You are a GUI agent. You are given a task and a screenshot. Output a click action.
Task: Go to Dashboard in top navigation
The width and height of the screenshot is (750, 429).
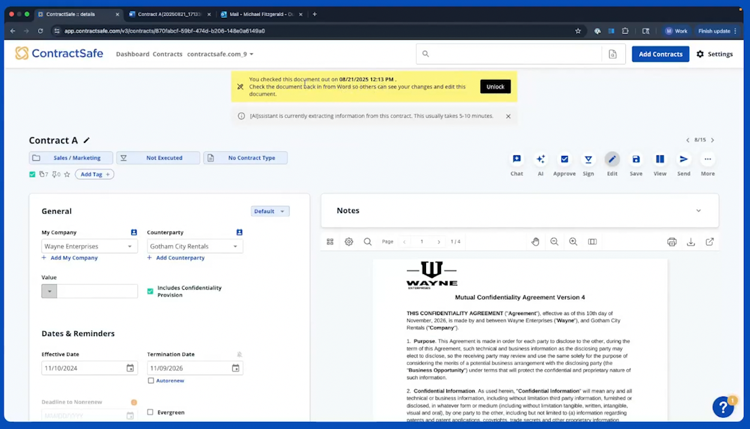click(133, 54)
